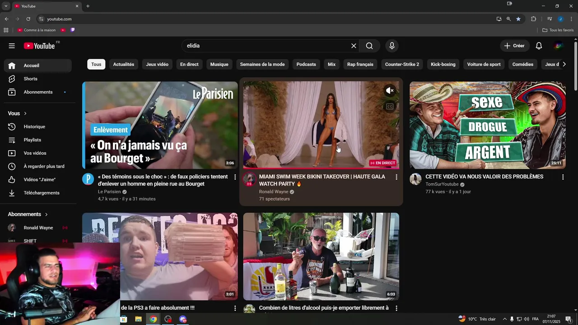The width and height of the screenshot is (578, 325).
Task: Open the notifications bell
Action: (539, 46)
